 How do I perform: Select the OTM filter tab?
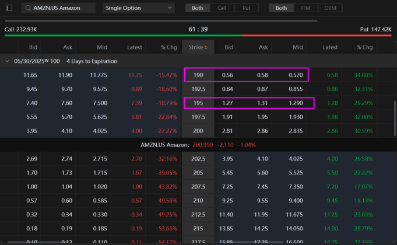330,8
